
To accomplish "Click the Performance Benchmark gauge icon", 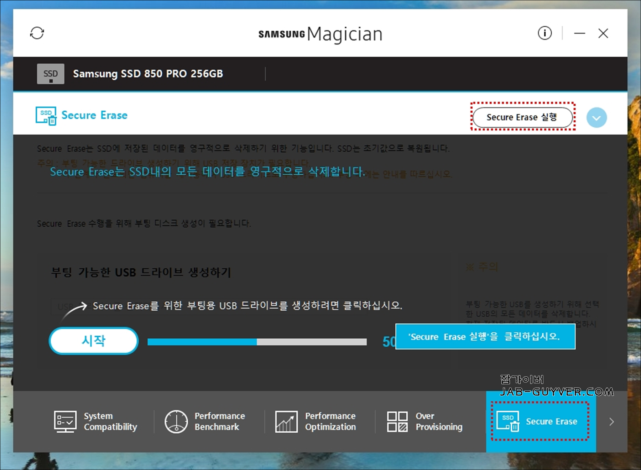I will [x=176, y=422].
